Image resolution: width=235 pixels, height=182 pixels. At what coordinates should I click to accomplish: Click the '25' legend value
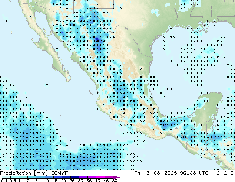coord(72,181)
